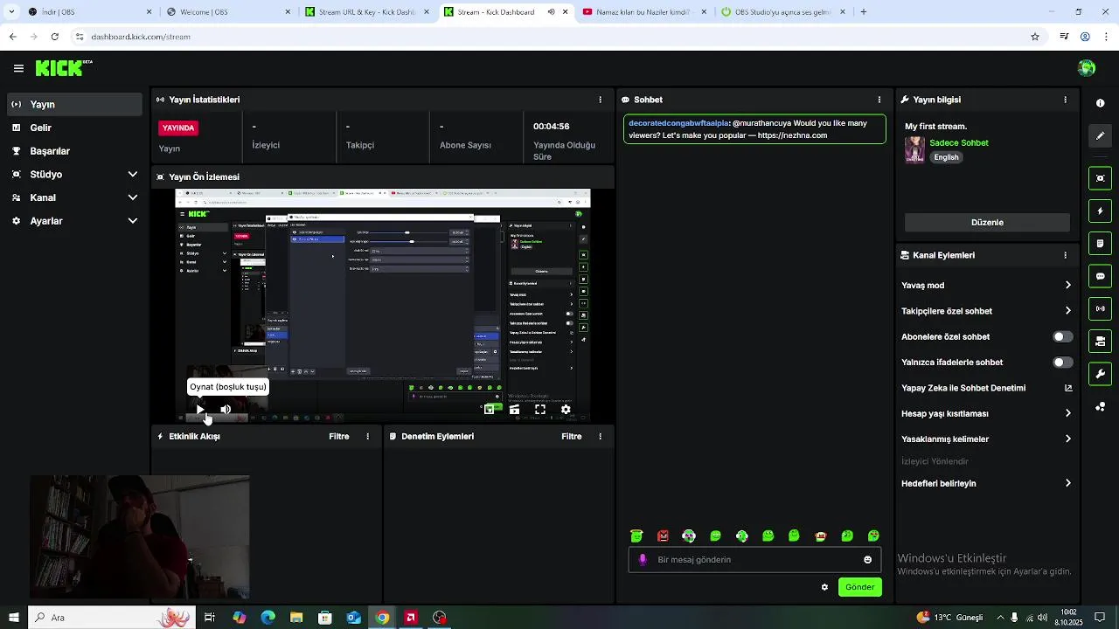The height and width of the screenshot is (629, 1119).
Task: Click the purple microphone icon in the chat box
Action: coord(643,560)
